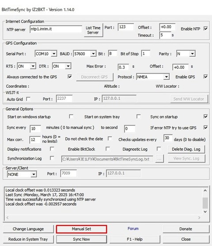Check Start on windows startup
212x246 pixels.
point(71,117)
